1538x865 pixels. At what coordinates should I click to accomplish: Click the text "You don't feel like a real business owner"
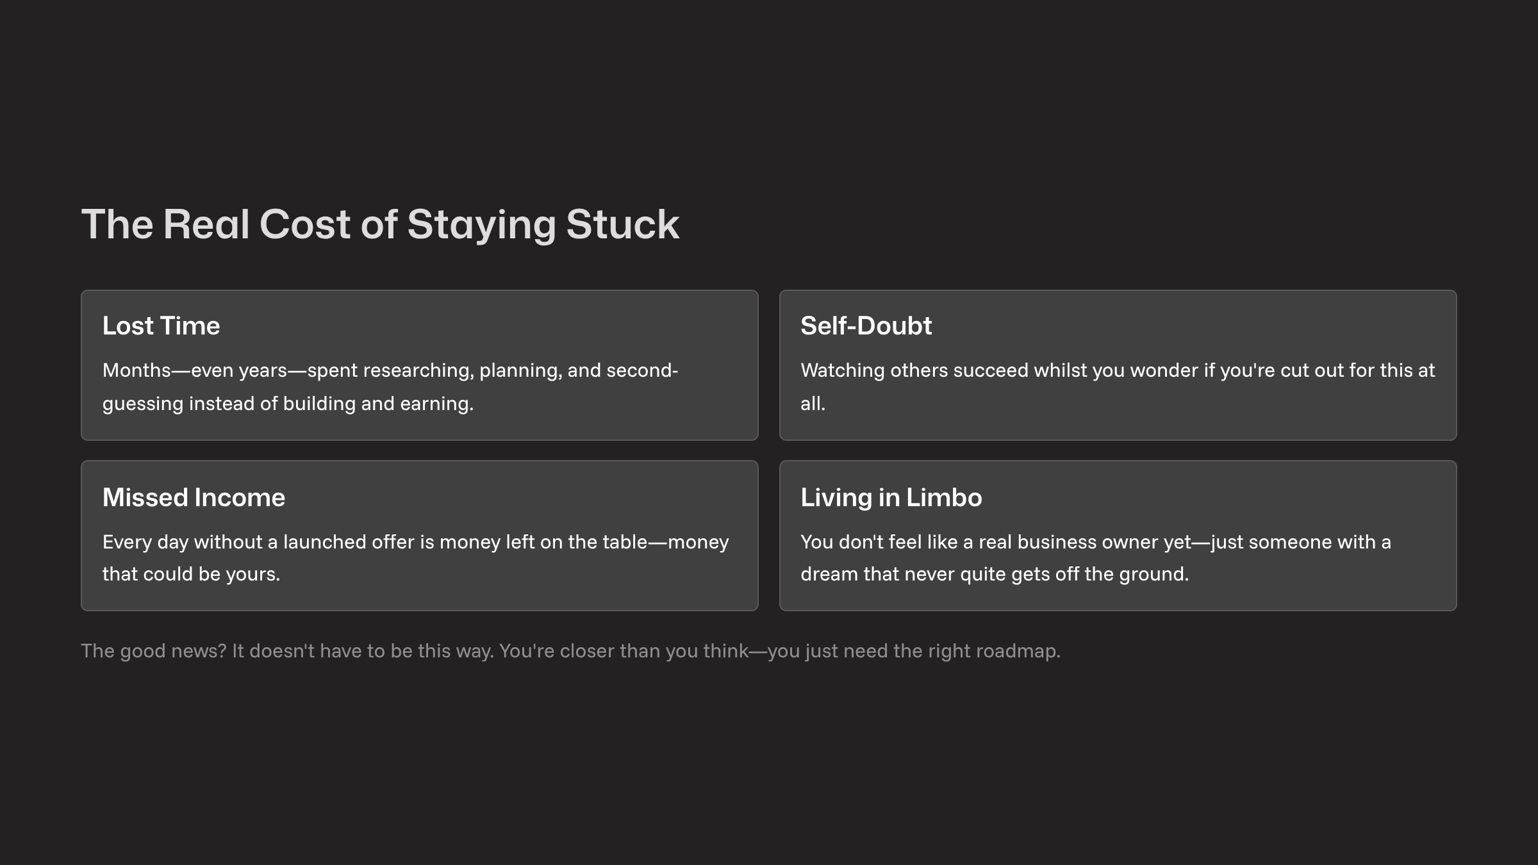[995, 542]
